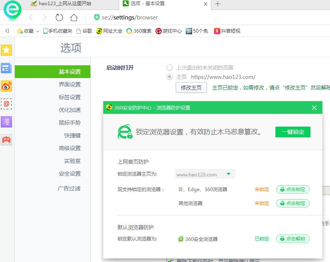Click the 修改主页 button
The image size is (330, 262).
[191, 88]
